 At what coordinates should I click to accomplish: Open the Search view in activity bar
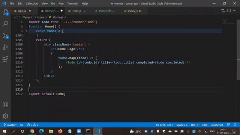pyautogui.click(x=6, y=24)
